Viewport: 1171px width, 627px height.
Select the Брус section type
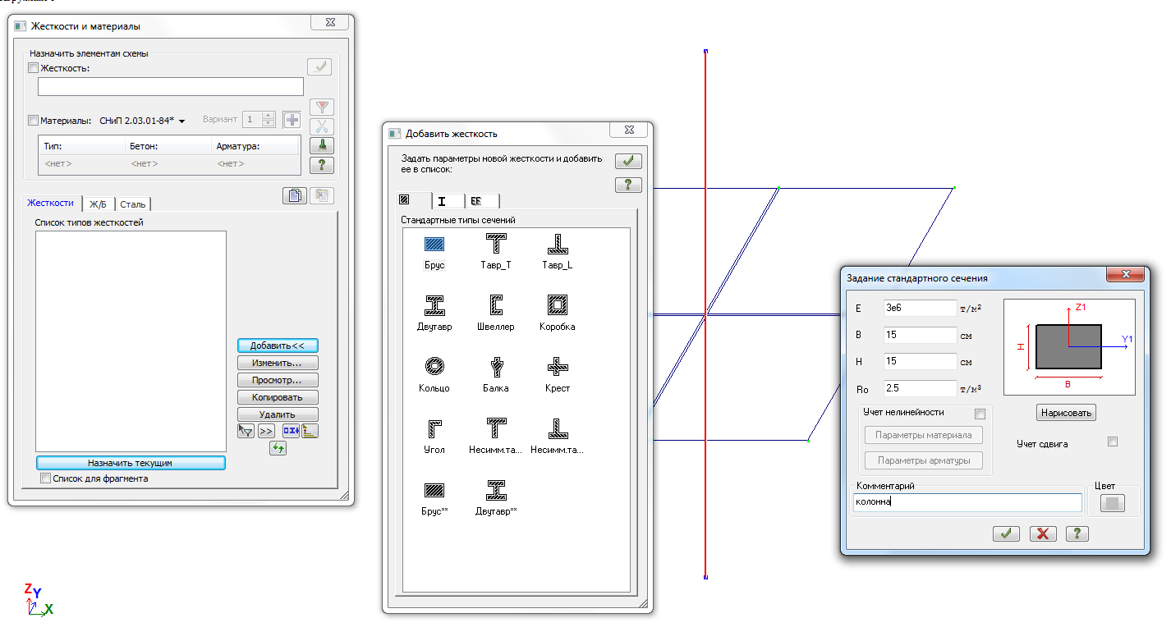pos(434,245)
